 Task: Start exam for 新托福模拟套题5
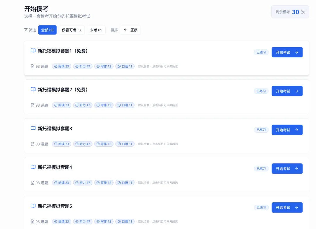(x=287, y=207)
